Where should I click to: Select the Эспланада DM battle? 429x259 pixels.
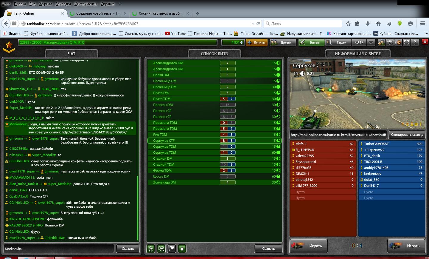[x=214, y=182]
